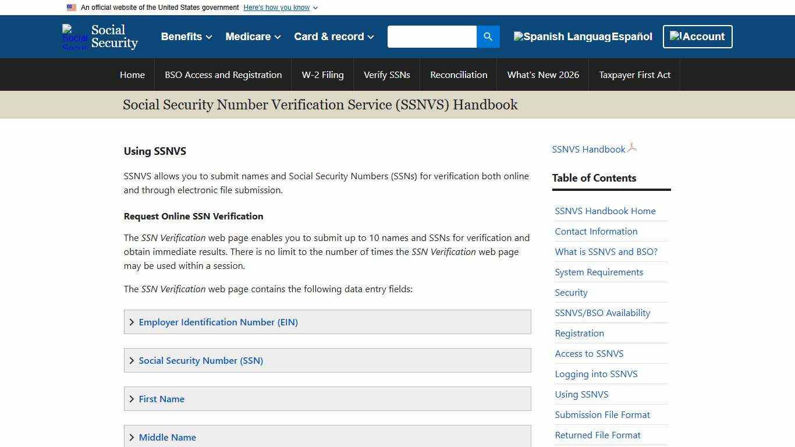Open the Benefits dropdown menu

185,36
